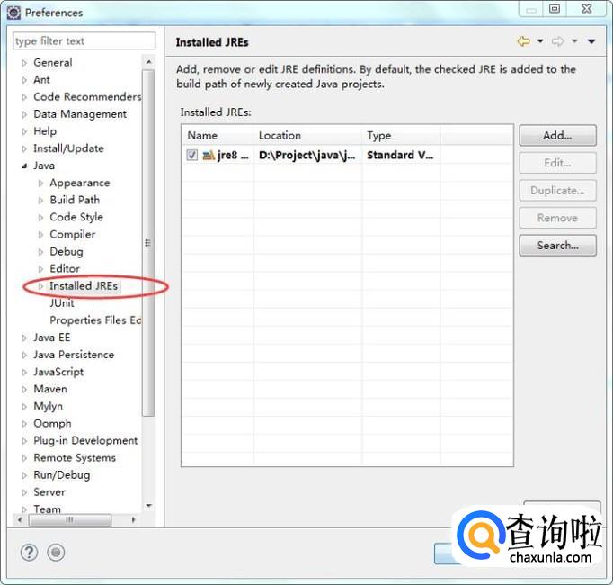The width and height of the screenshot is (613, 585).
Task: Select Appearance under Java
Action: point(80,183)
